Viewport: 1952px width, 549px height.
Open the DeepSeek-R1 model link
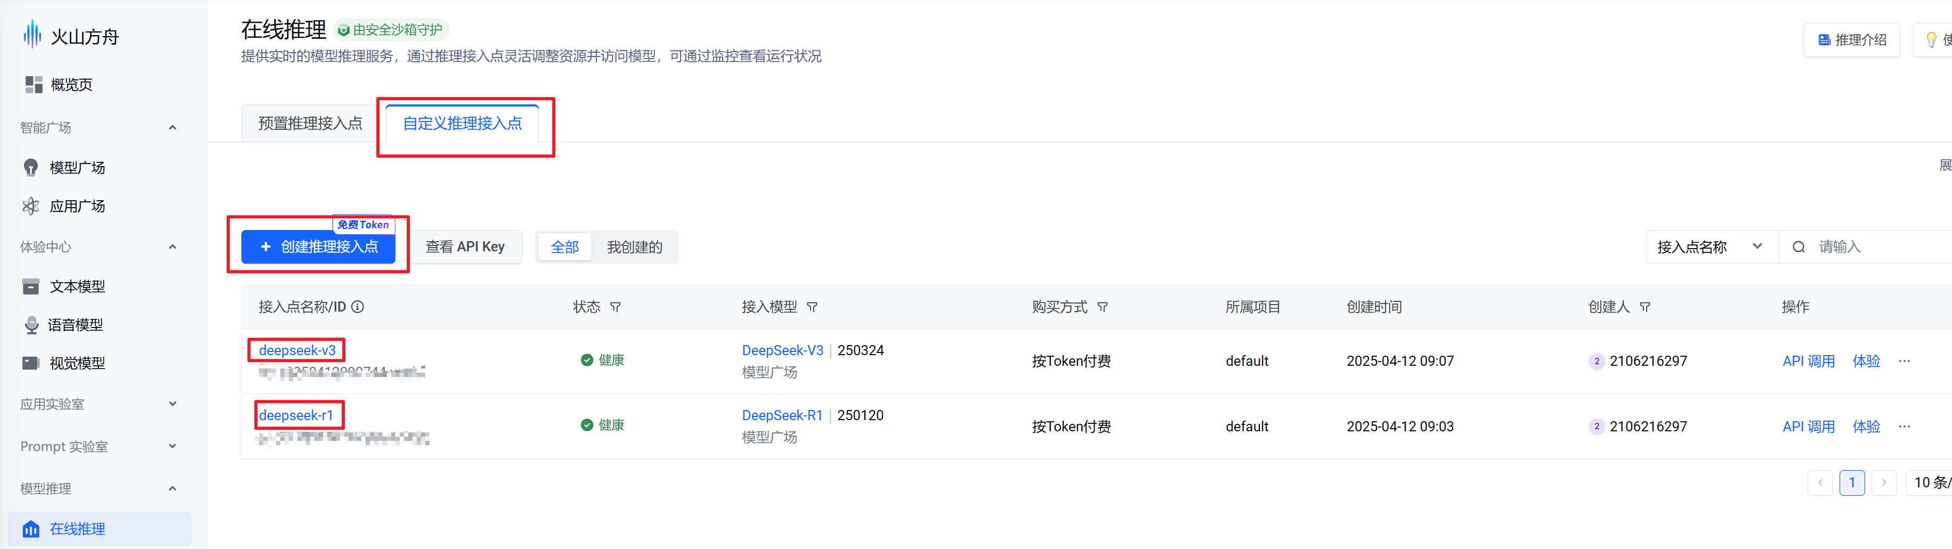point(782,415)
